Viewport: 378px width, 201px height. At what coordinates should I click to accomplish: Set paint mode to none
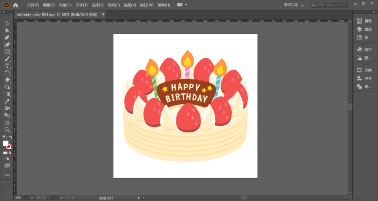click(x=10, y=153)
